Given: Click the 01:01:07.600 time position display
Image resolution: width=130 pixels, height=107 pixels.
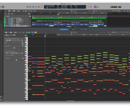Looking at the screenshot, I should pyautogui.click(x=50, y=6).
